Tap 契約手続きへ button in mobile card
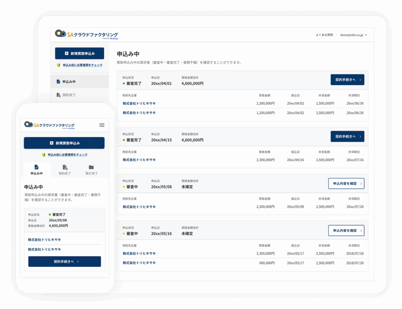The width and height of the screenshot is (402, 309). click(x=65, y=261)
